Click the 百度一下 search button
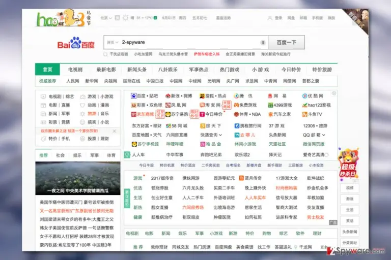This screenshot has width=391, height=260. tap(286, 43)
